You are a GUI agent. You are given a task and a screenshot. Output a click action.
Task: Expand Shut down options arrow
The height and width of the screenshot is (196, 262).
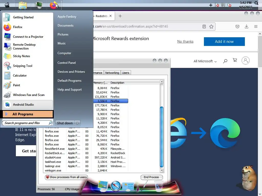click(x=77, y=123)
